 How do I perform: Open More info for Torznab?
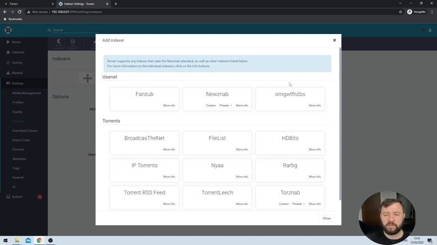tap(315, 204)
